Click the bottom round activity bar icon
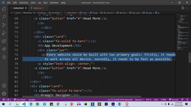 pos(4,57)
